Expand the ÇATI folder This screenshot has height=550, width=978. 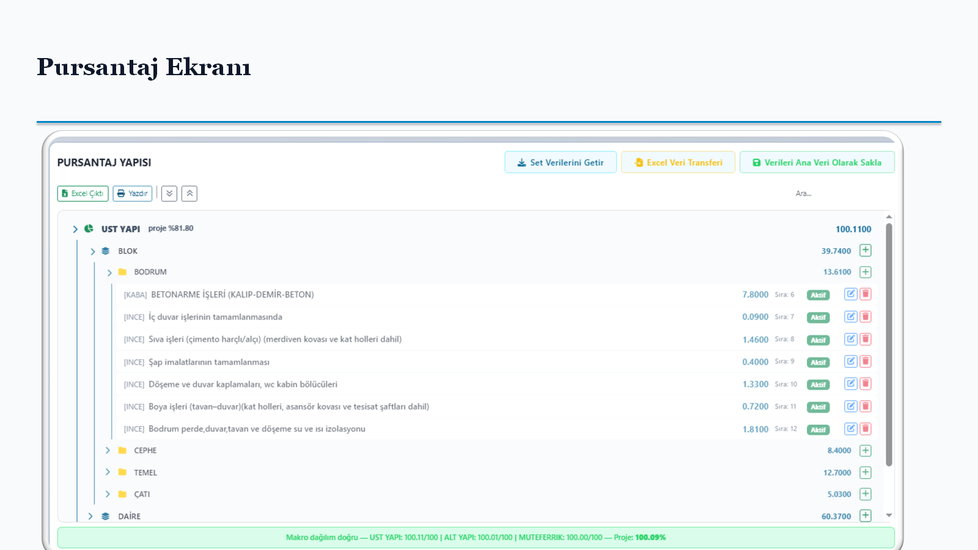108,494
